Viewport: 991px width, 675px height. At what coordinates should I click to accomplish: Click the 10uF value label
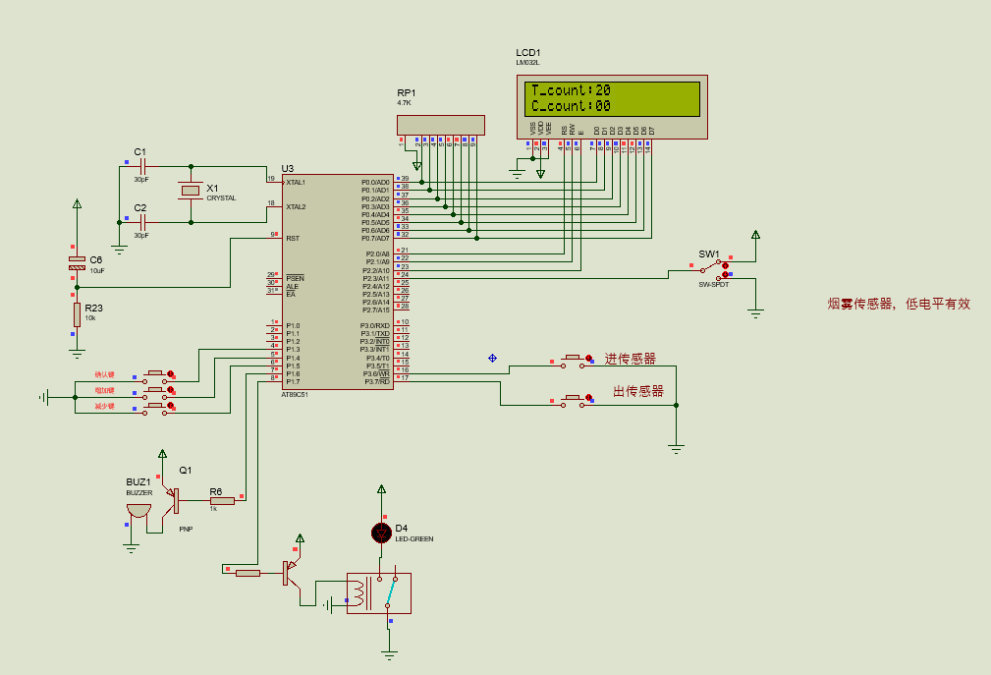(97, 270)
